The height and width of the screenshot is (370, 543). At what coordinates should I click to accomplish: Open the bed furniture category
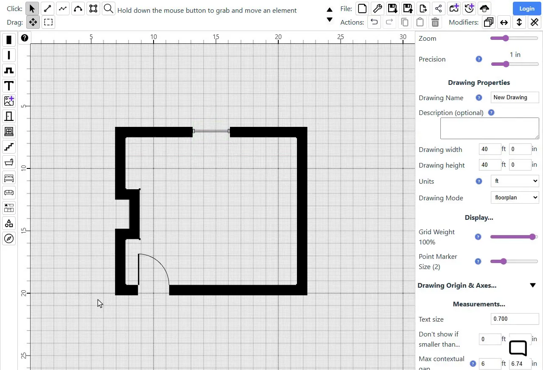(x=9, y=177)
